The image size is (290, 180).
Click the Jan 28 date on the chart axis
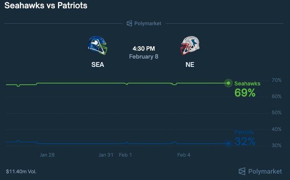click(47, 155)
